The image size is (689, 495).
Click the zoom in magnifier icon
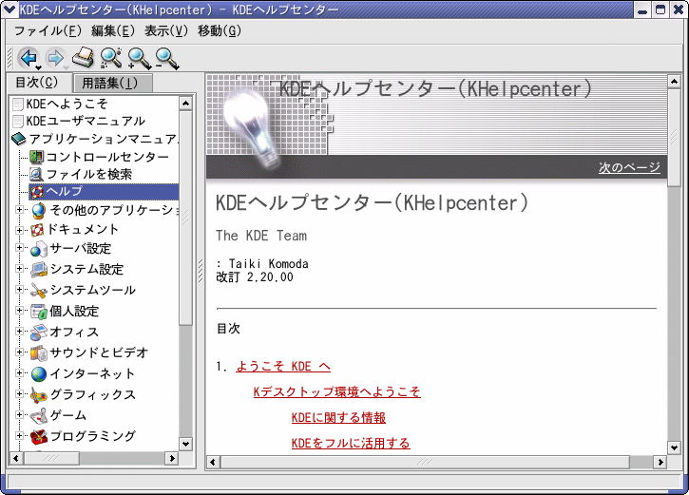pos(140,58)
